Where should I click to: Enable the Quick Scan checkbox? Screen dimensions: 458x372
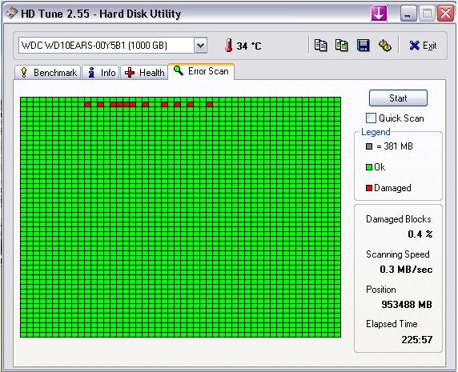point(371,118)
